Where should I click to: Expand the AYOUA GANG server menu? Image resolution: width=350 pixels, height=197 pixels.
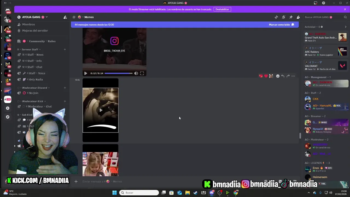point(33,17)
